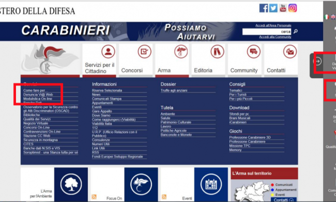Viewport: 336px width, 202px height.
Task: Open the Instagram social icon
Action: pos(293,8)
